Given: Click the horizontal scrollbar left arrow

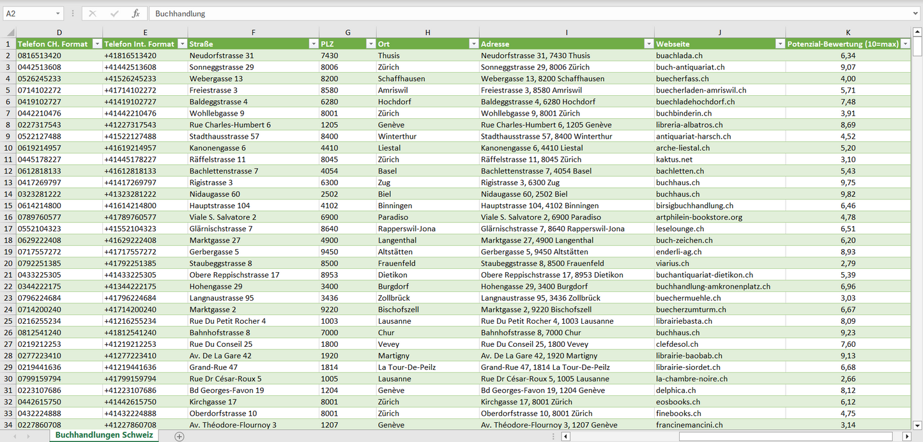Looking at the screenshot, I should click(x=565, y=436).
